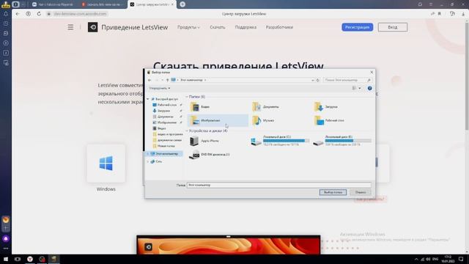
Task: Click the dialog help question mark icon
Action: point(369,88)
